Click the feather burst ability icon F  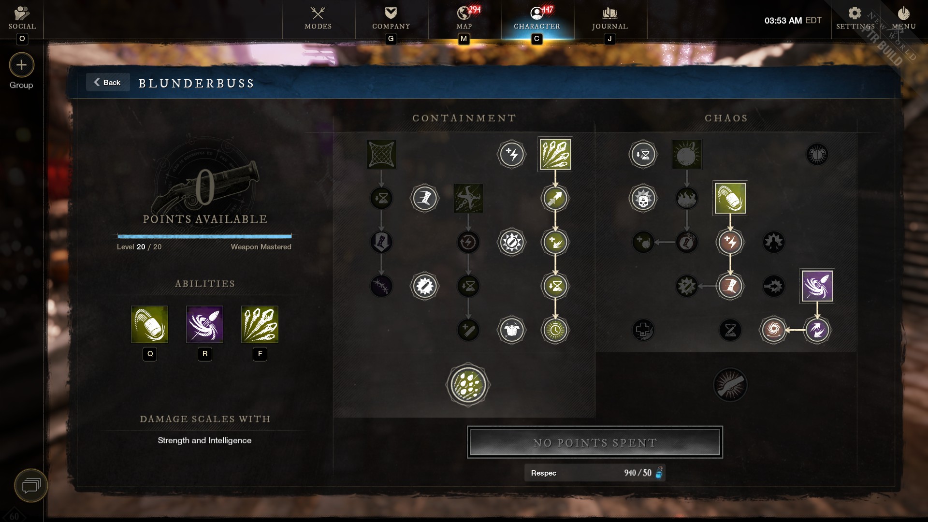pyautogui.click(x=260, y=324)
